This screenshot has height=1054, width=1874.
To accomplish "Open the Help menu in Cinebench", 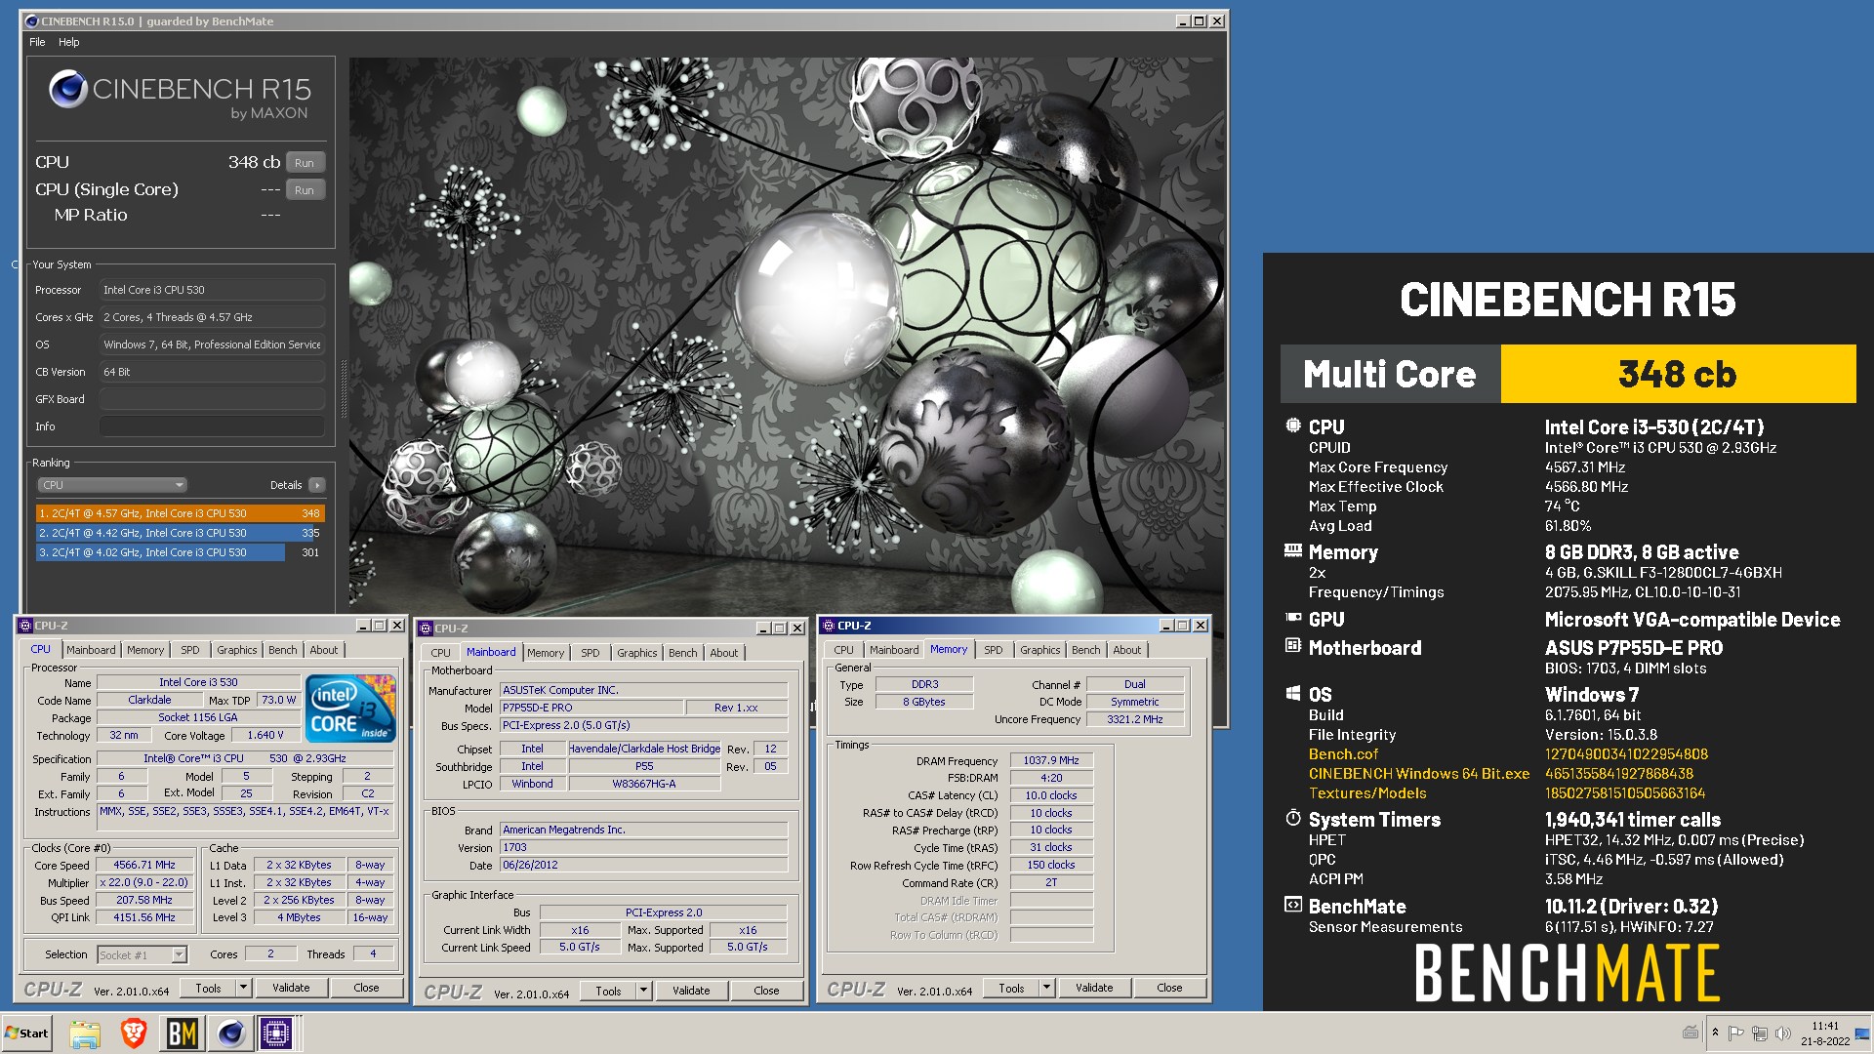I will 69,42.
